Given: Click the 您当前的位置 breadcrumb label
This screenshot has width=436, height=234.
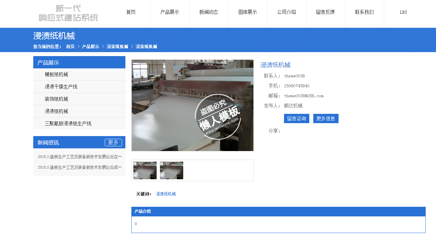Looking at the screenshot, I should point(48,46).
